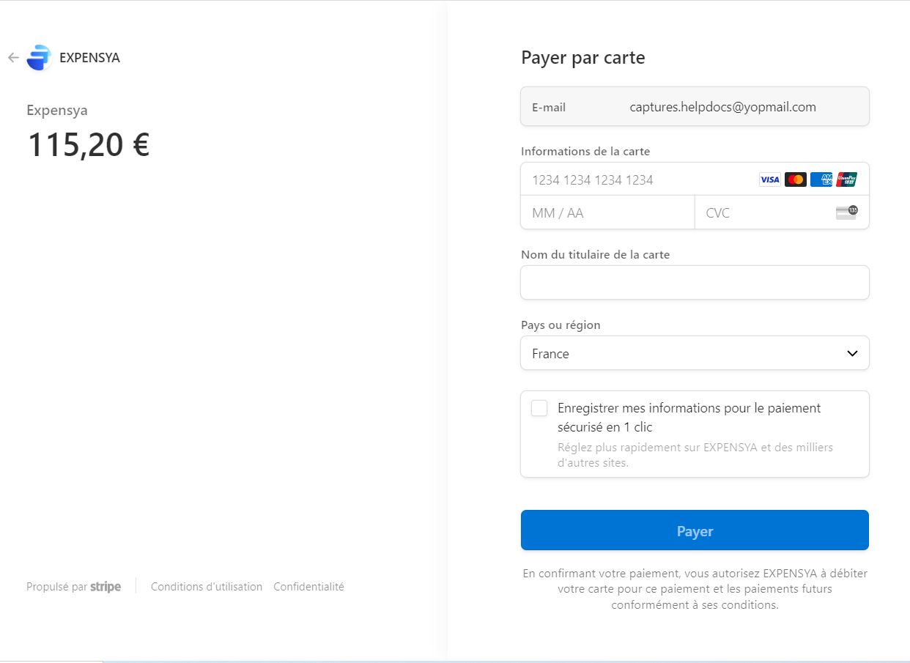This screenshot has height=663, width=910.
Task: Click the chevron arrow beside France
Action: [852, 353]
